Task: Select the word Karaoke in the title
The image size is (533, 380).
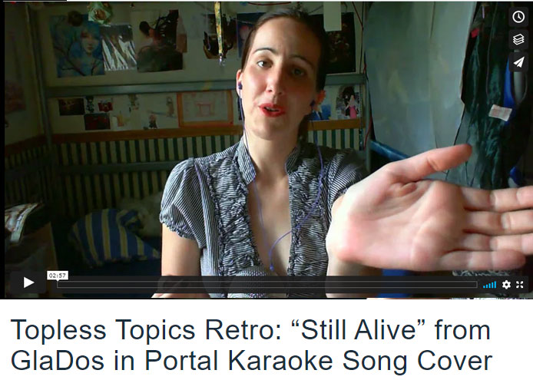Action: pos(280,360)
